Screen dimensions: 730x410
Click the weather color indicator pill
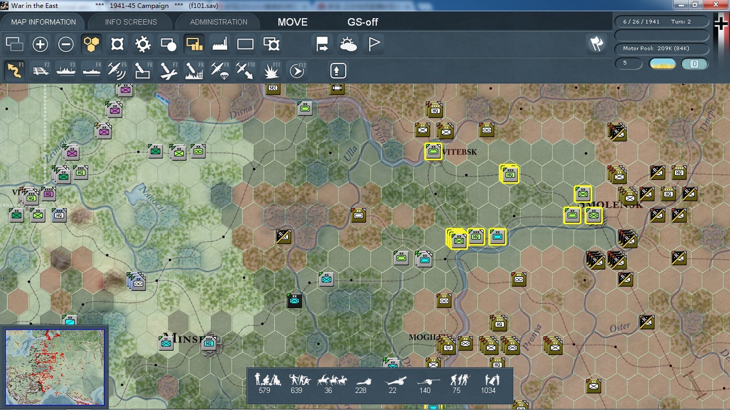tap(662, 64)
